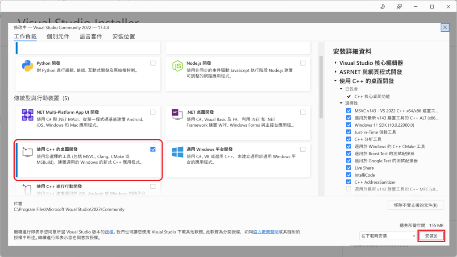Collapse 使用 C++ 的桌面開發 details
Viewport: 457px width, 257px height.
[x=336, y=81]
